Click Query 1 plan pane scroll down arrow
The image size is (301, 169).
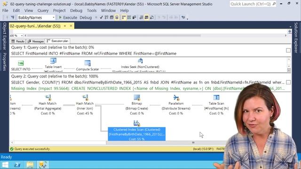coord(289,66)
